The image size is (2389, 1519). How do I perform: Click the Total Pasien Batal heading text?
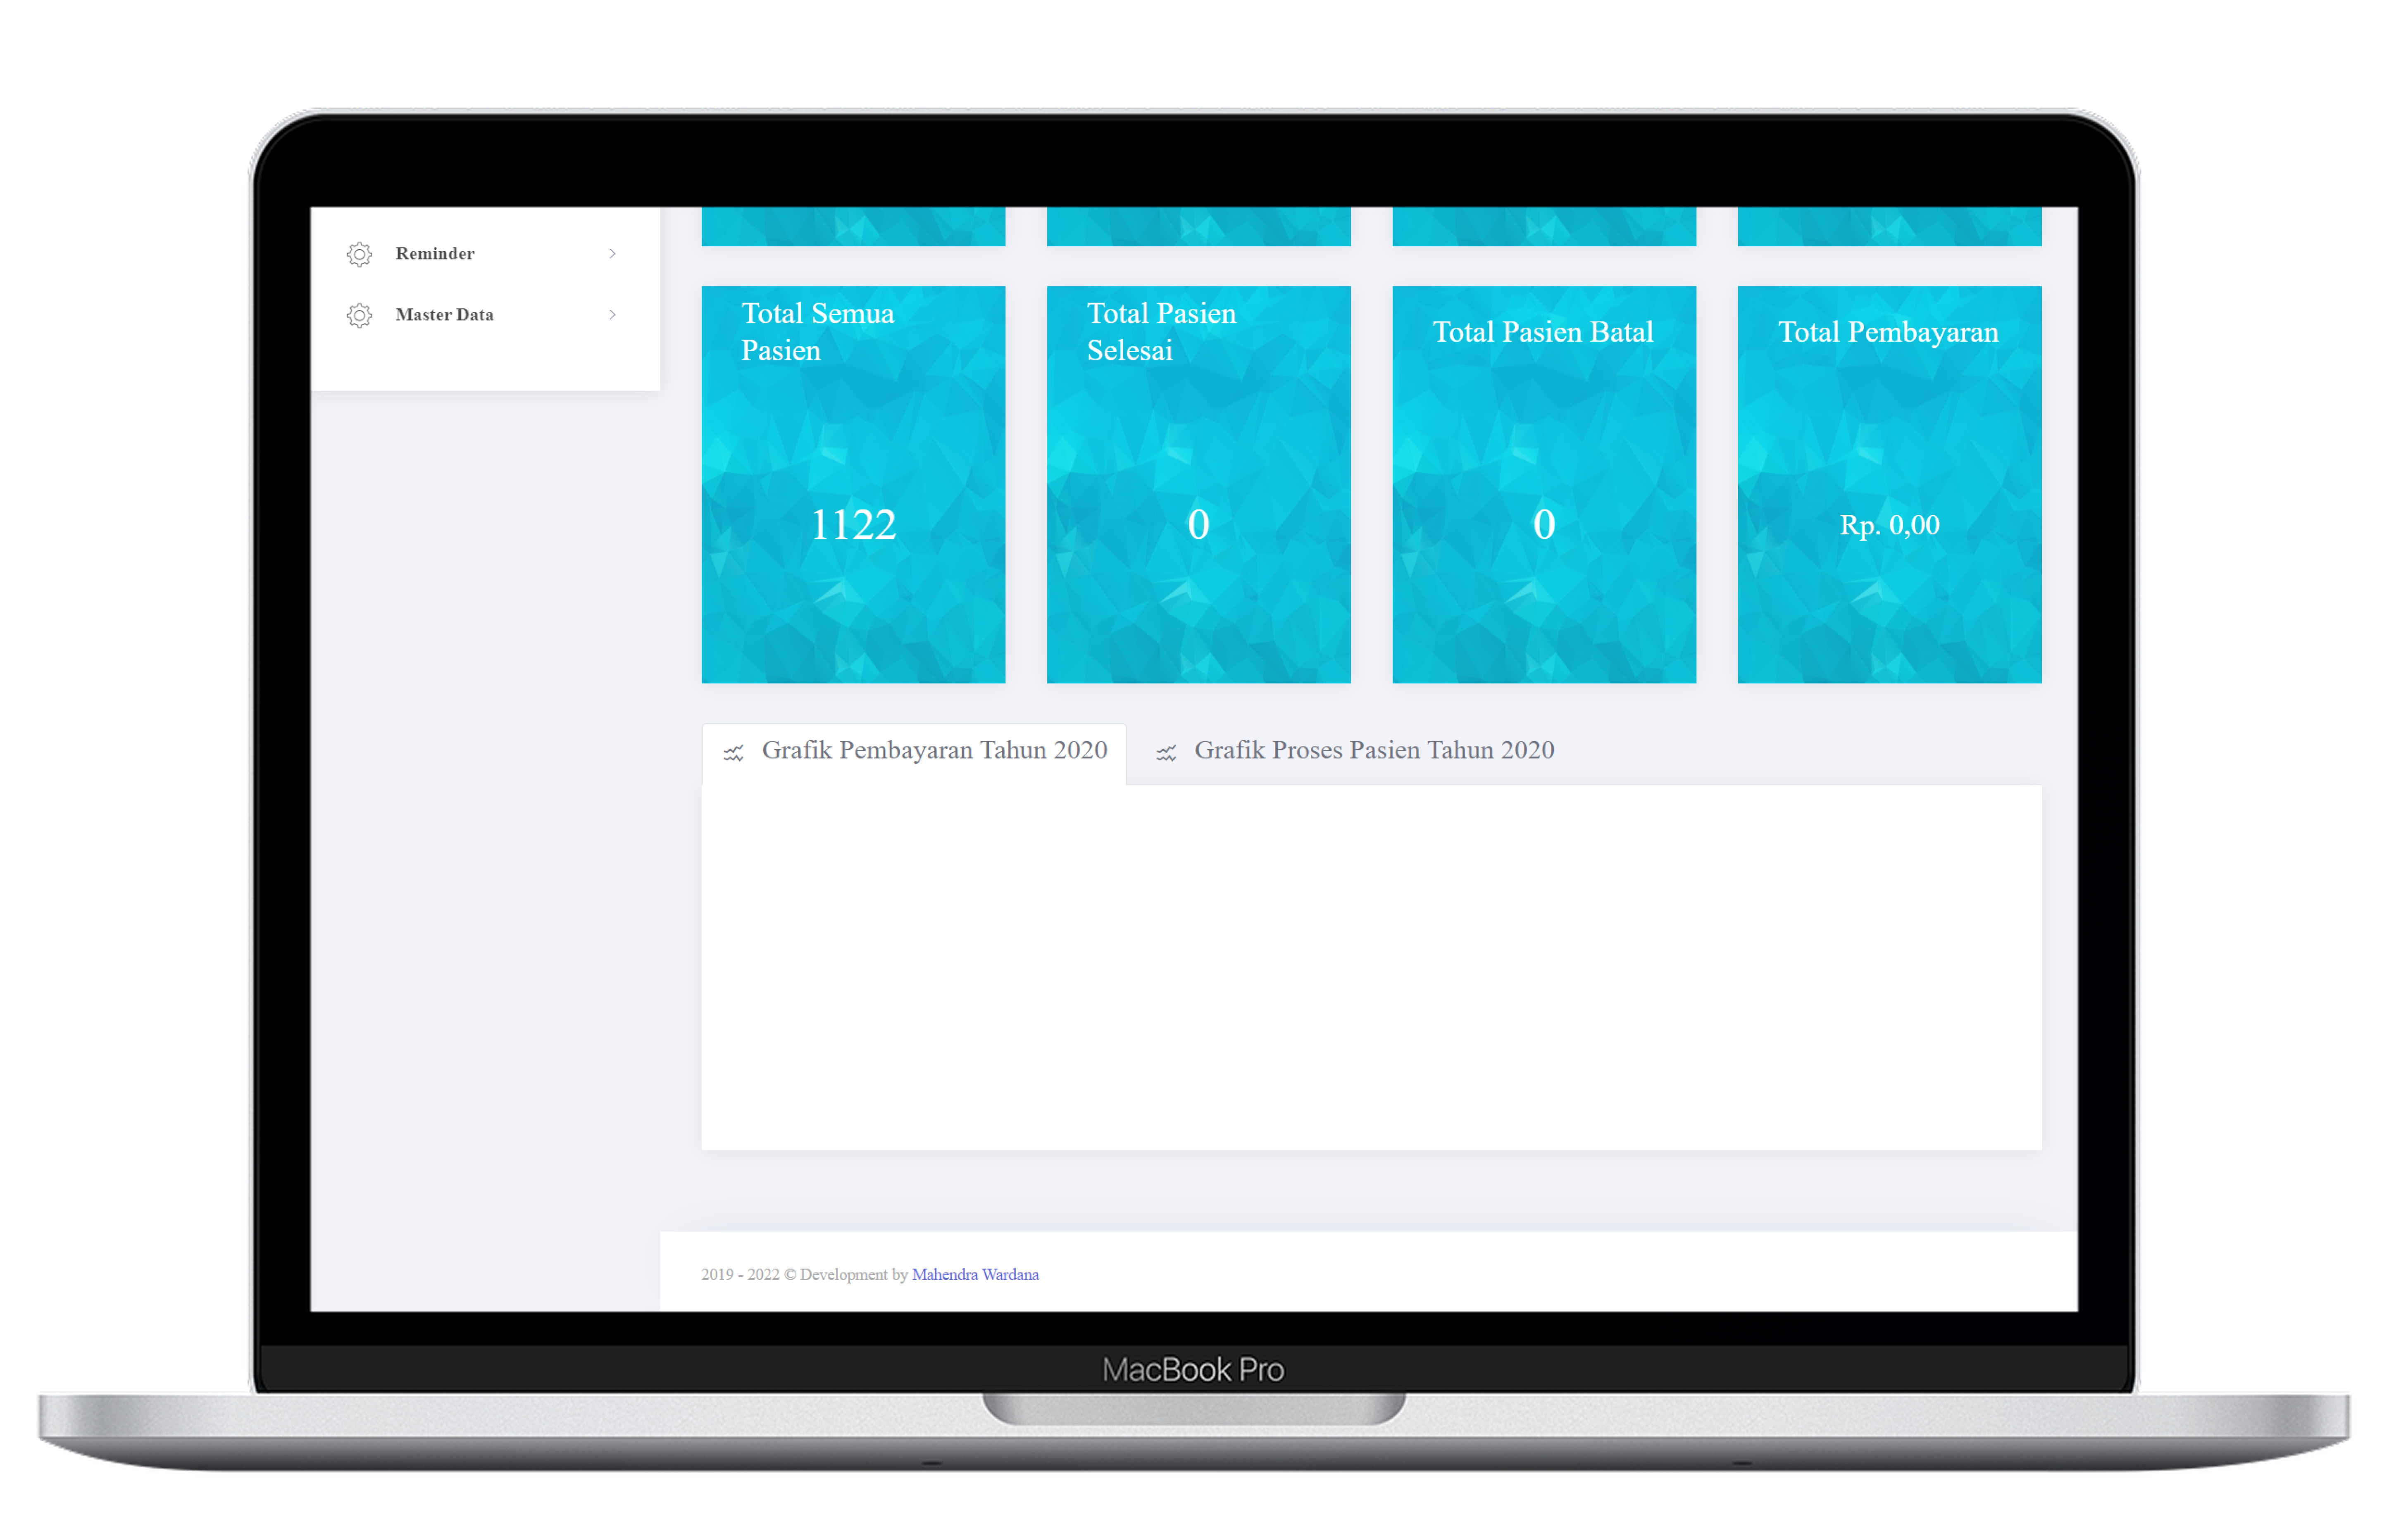click(x=1544, y=332)
